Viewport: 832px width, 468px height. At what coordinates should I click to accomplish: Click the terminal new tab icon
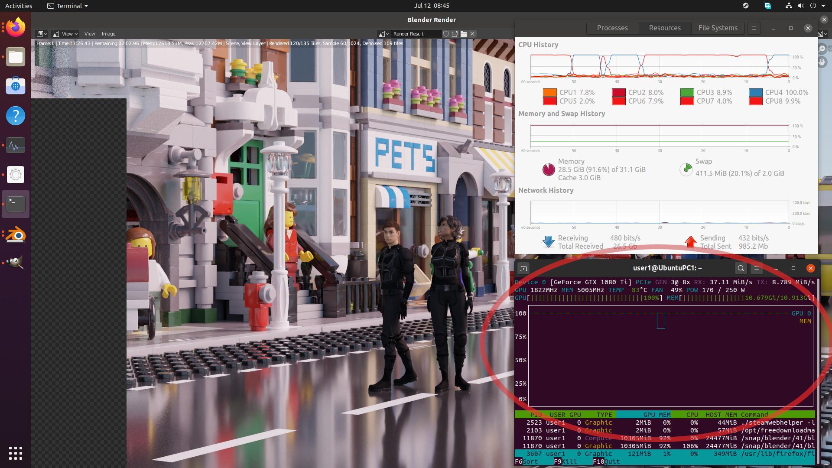[523, 268]
